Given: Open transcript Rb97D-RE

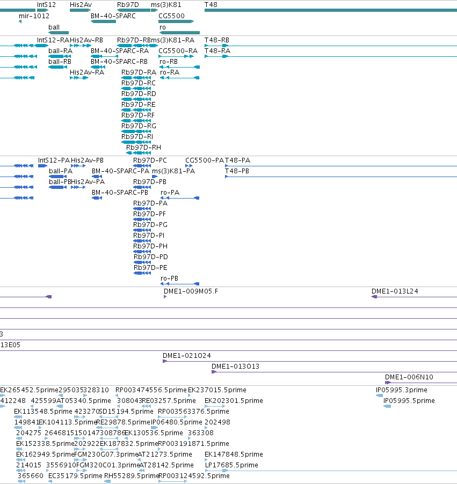Looking at the screenshot, I should (139, 105).
